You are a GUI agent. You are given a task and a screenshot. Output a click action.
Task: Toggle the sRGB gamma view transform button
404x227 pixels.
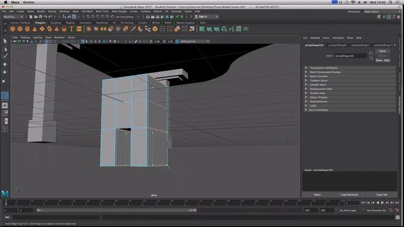[x=177, y=42]
